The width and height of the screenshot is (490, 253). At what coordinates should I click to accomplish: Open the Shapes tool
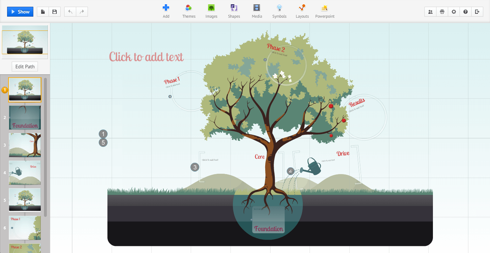pos(234,11)
